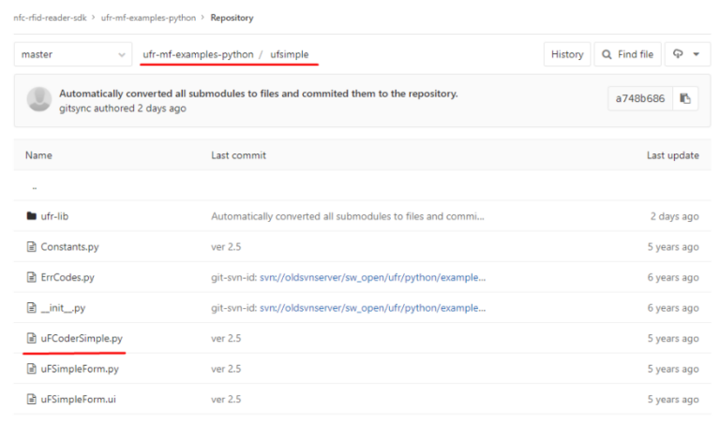Click the file icon beside ErrCodes.py
Viewport: 720px width, 424px height.
tap(31, 277)
